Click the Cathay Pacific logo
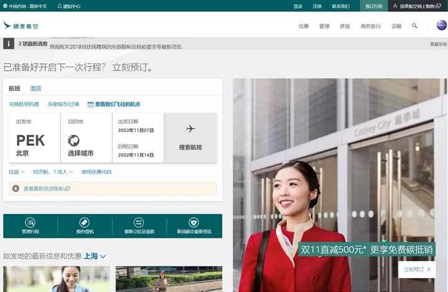The width and height of the screenshot is (448, 292). click(x=21, y=26)
